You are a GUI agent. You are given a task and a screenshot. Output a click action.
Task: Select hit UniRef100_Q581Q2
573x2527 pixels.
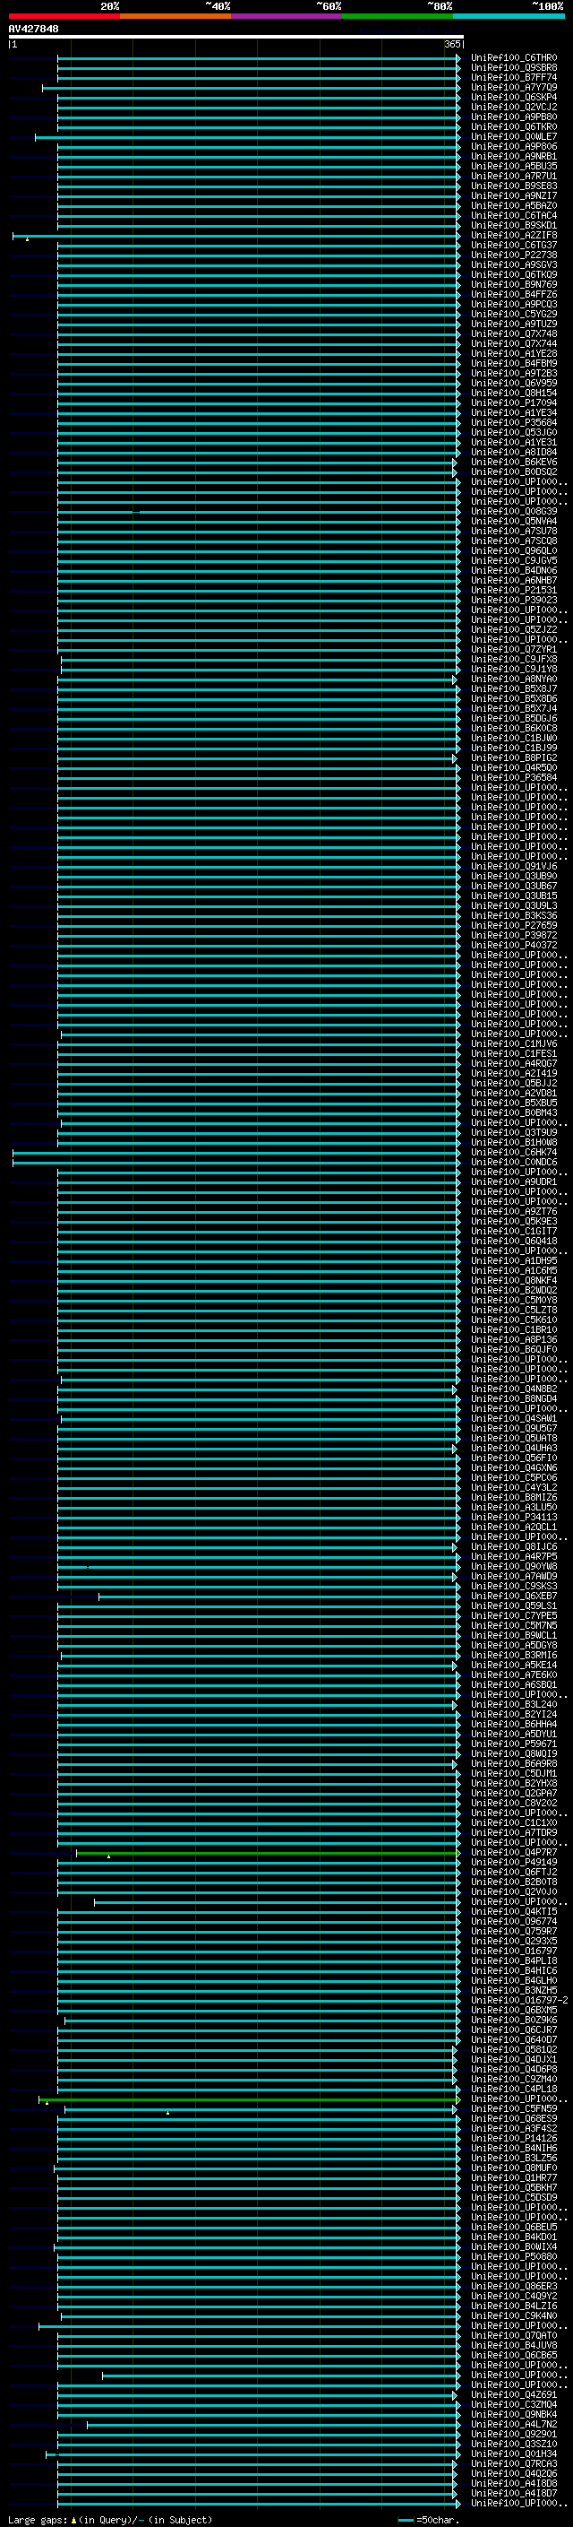tap(514, 2049)
